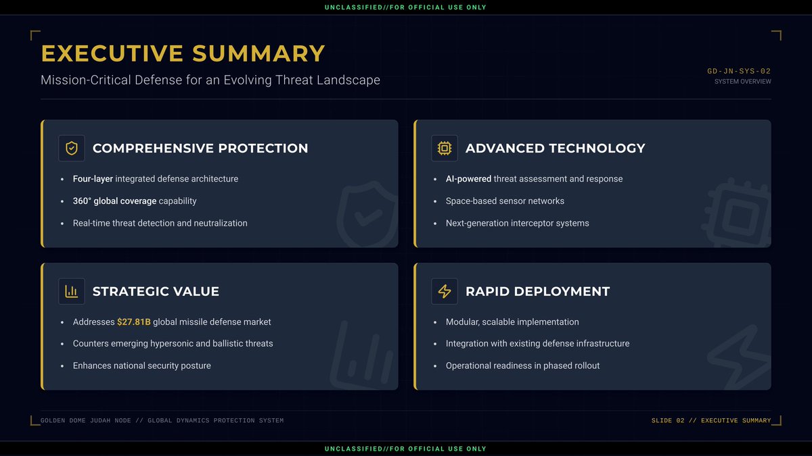Click the shield icon beside Comprehensive Protection
The image size is (812, 456).
72,148
